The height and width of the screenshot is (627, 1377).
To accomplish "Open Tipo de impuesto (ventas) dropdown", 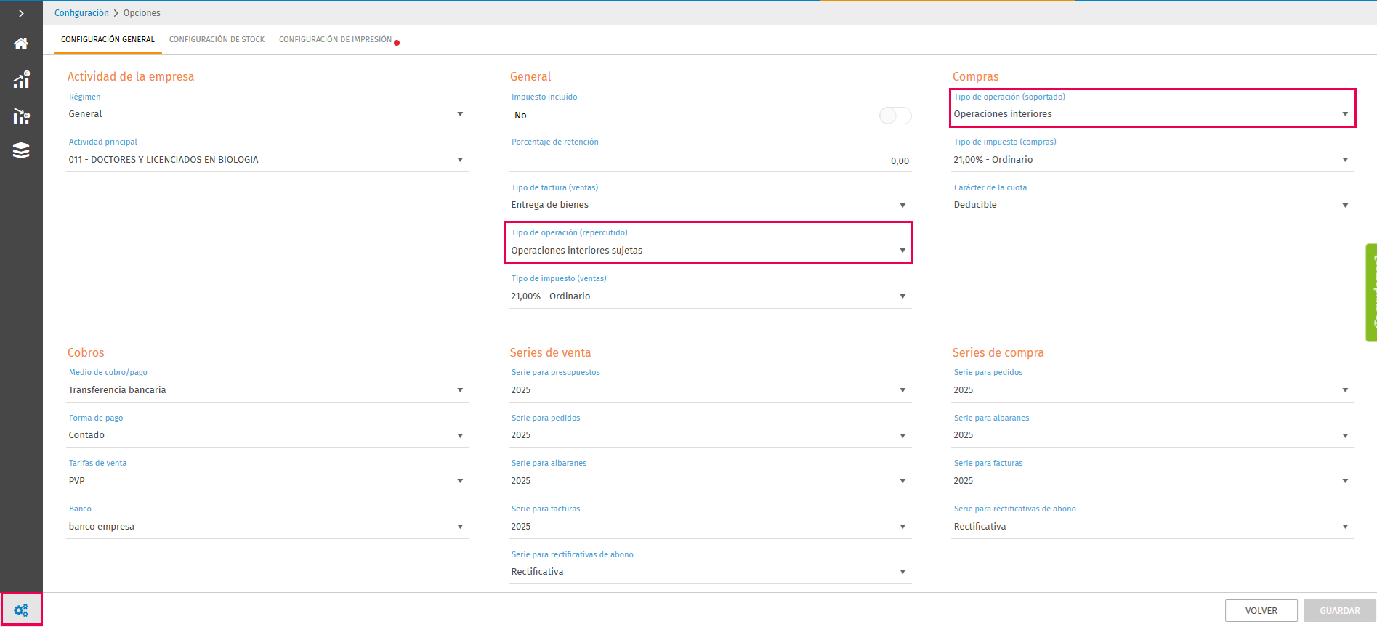I will point(710,296).
